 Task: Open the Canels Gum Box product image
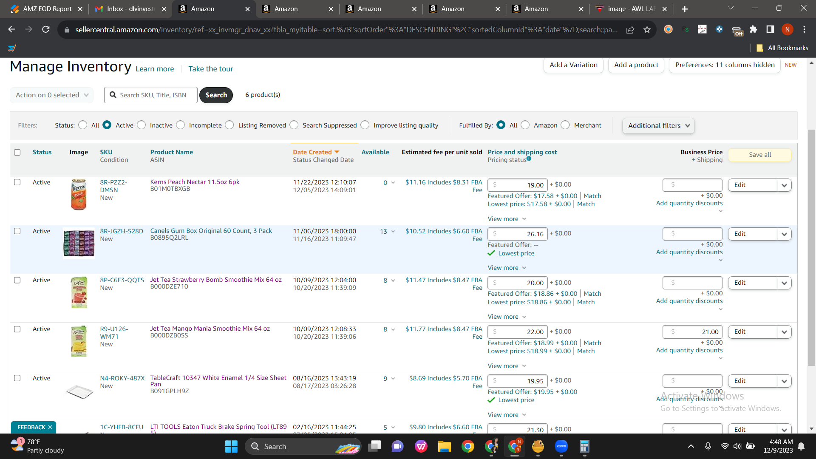(x=79, y=243)
